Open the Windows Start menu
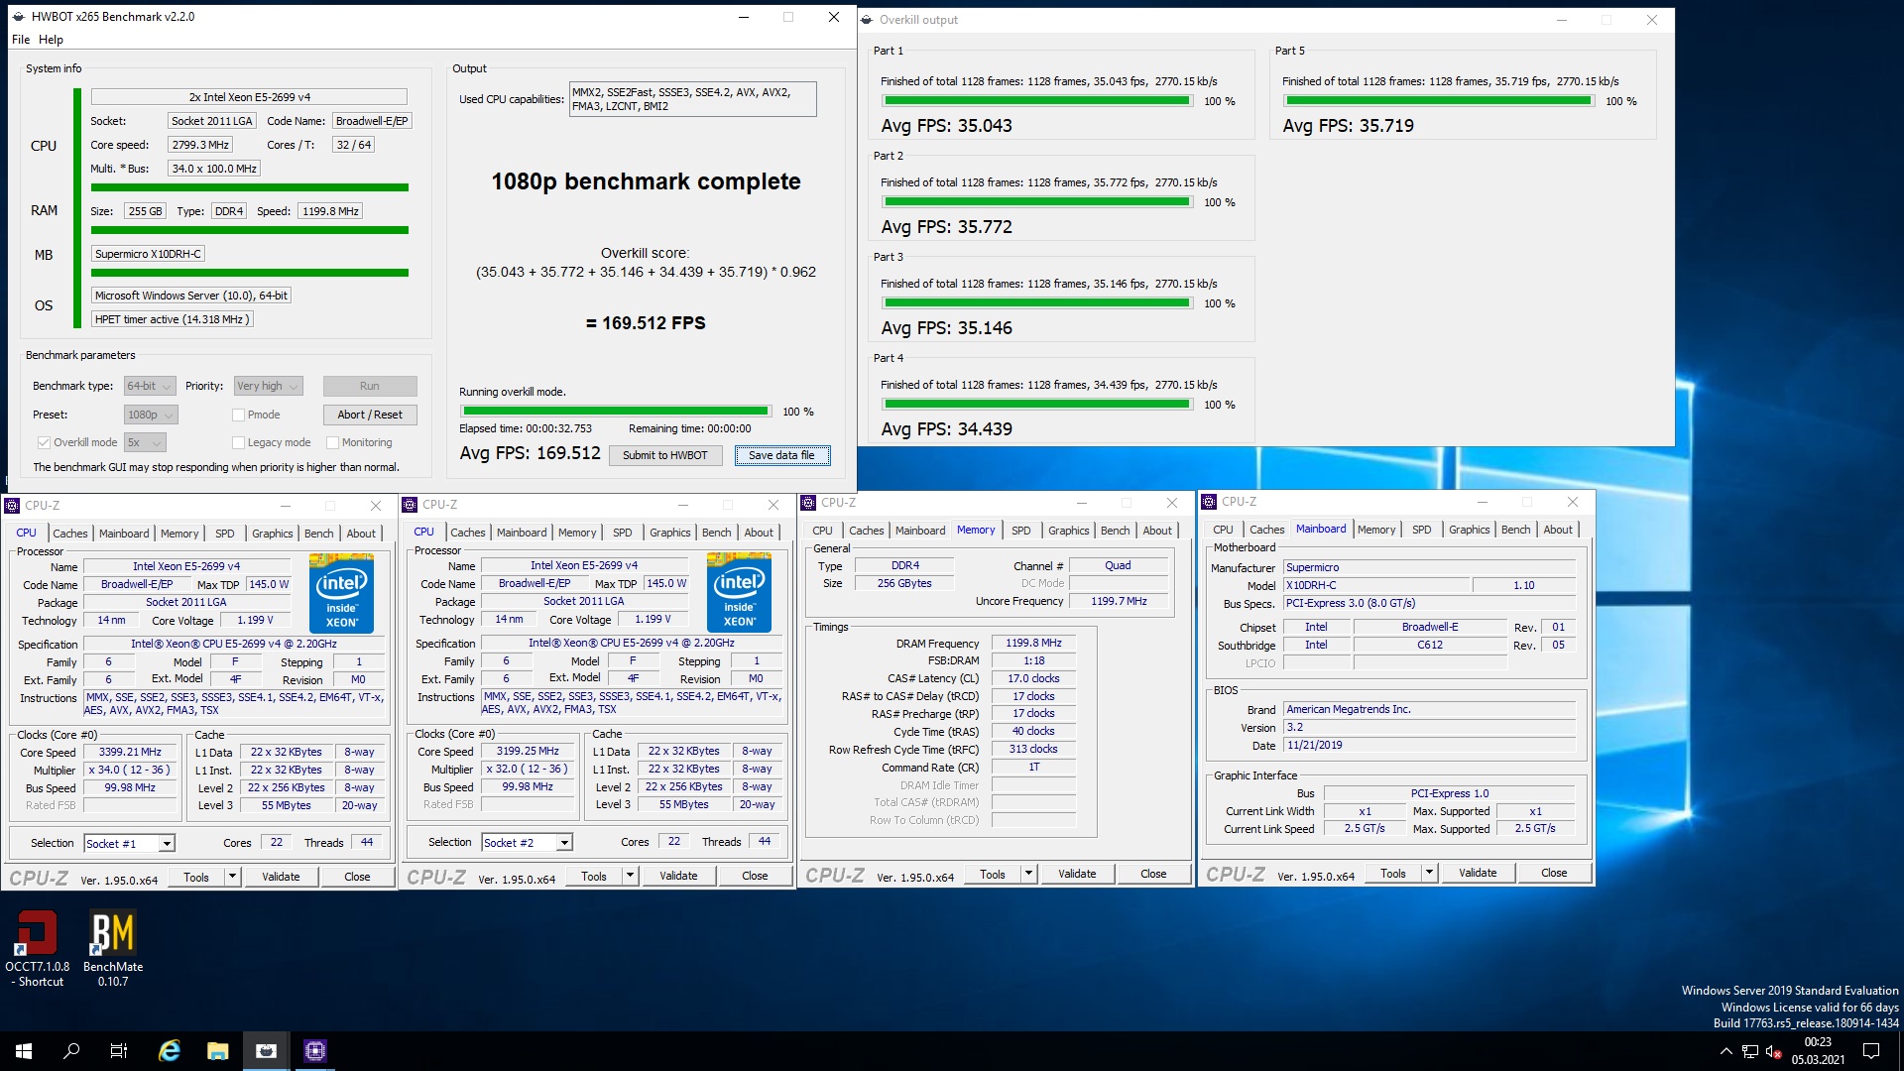 click(24, 1051)
